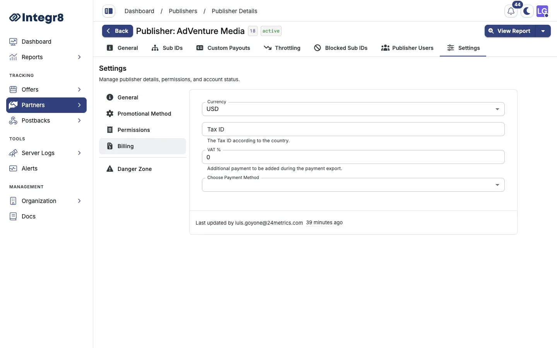
Task: Click the Billing invoice icon
Action: 110,146
